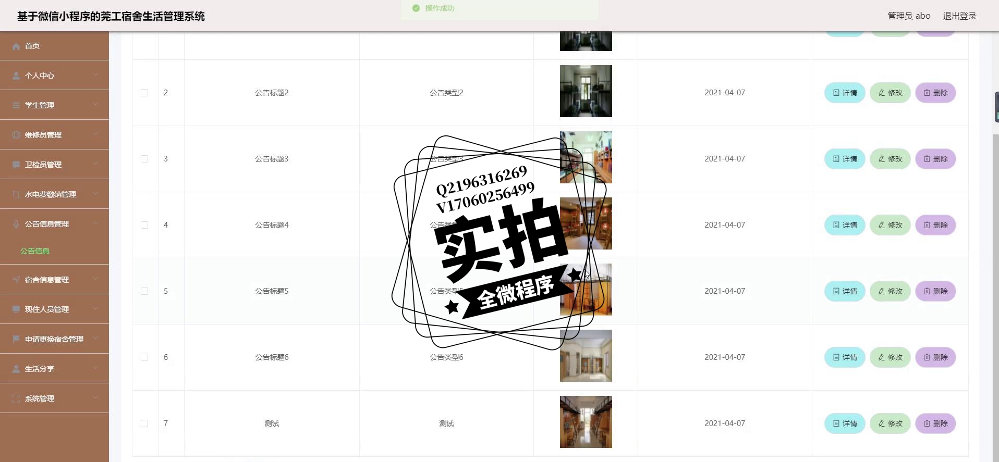Click the 公告标题4 title cell
The width and height of the screenshot is (999, 462).
tap(272, 225)
